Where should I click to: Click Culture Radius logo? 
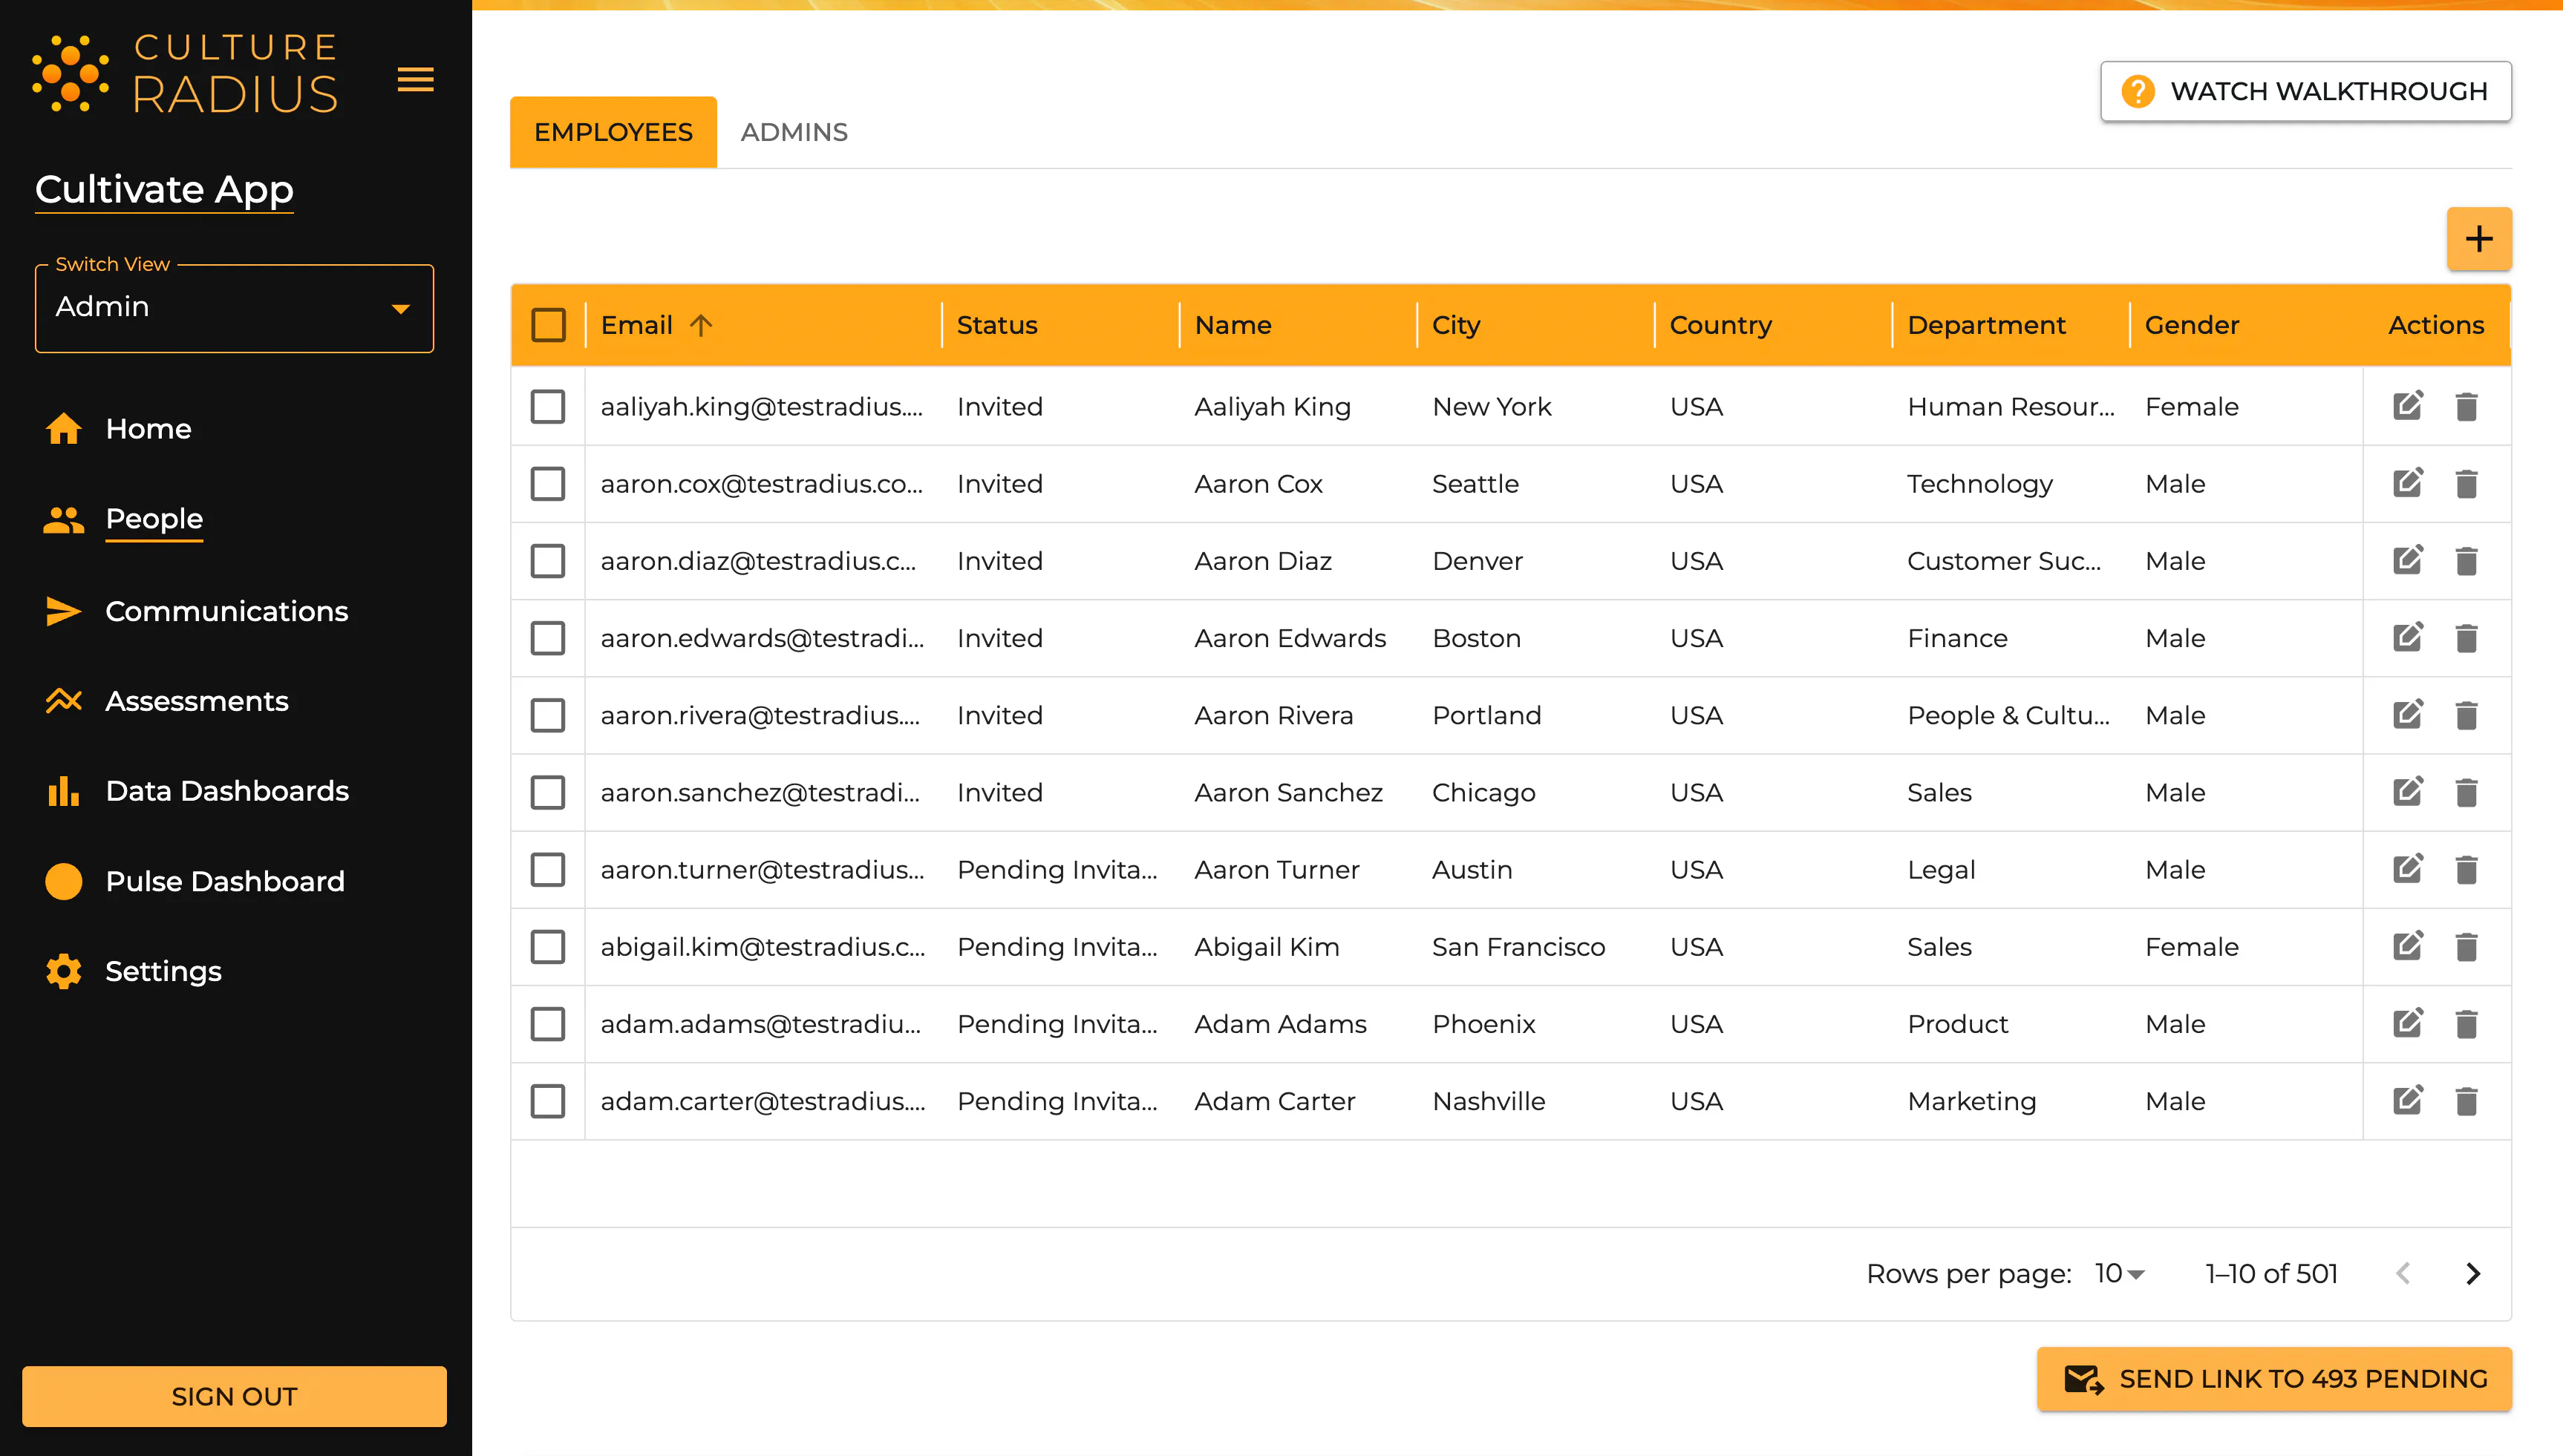pyautogui.click(x=185, y=74)
